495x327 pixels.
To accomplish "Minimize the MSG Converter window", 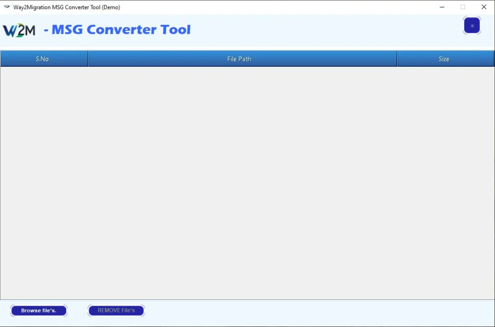I will (x=442, y=7).
